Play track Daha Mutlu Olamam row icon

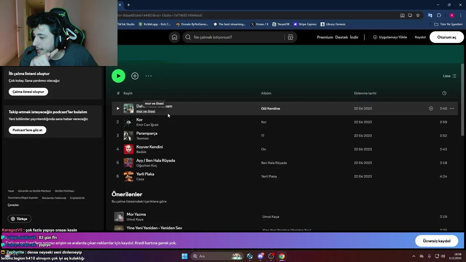(x=118, y=108)
